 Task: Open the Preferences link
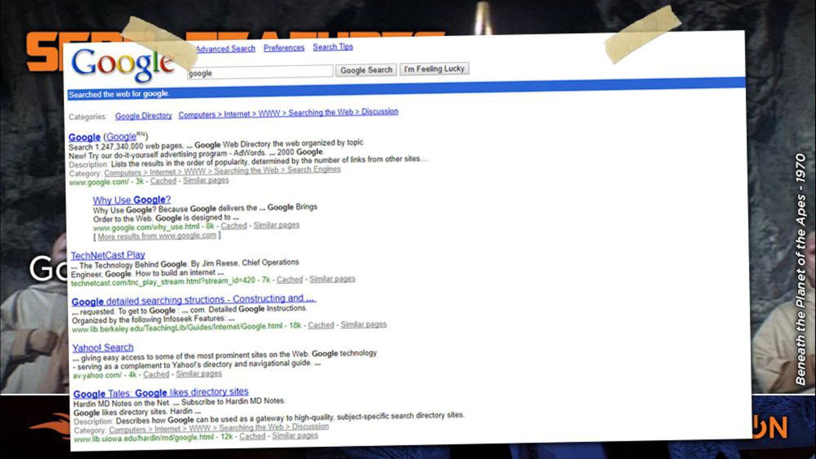(x=284, y=48)
